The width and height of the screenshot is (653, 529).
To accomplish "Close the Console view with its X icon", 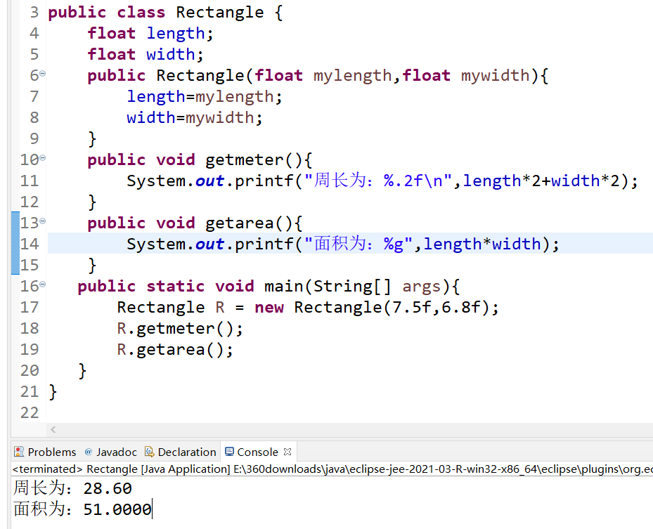I will [x=287, y=452].
